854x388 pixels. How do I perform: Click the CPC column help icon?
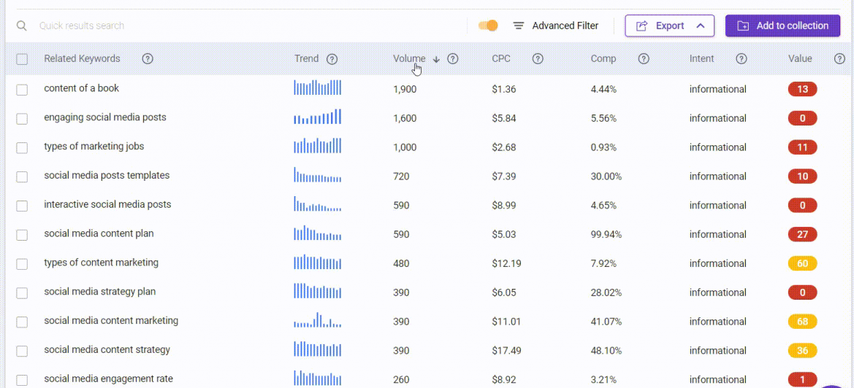[x=538, y=59]
